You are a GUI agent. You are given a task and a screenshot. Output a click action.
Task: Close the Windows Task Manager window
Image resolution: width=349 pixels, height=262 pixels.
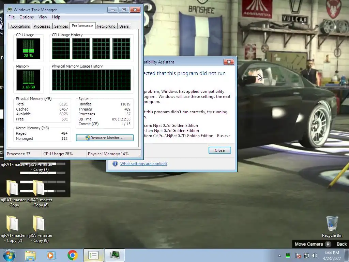tap(135, 10)
